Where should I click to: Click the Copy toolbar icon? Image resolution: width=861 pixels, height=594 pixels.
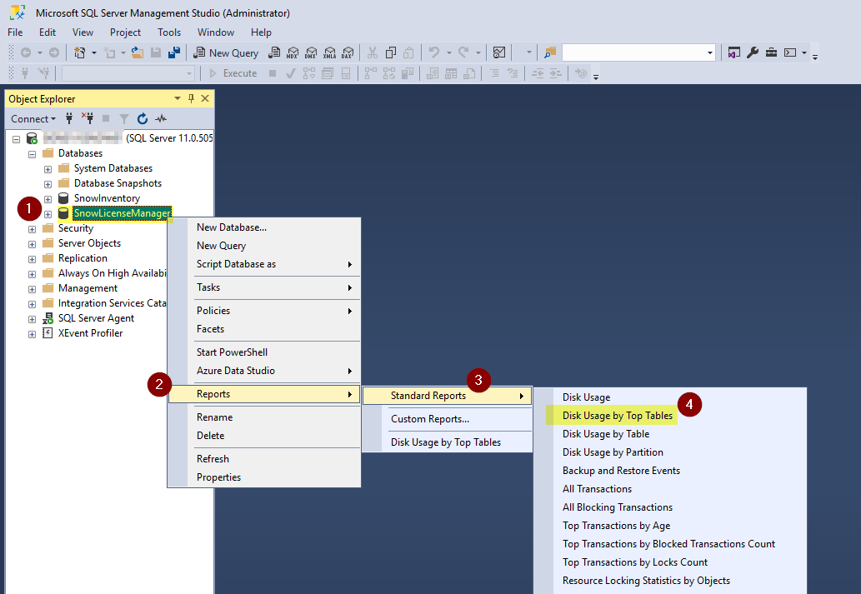pos(391,52)
